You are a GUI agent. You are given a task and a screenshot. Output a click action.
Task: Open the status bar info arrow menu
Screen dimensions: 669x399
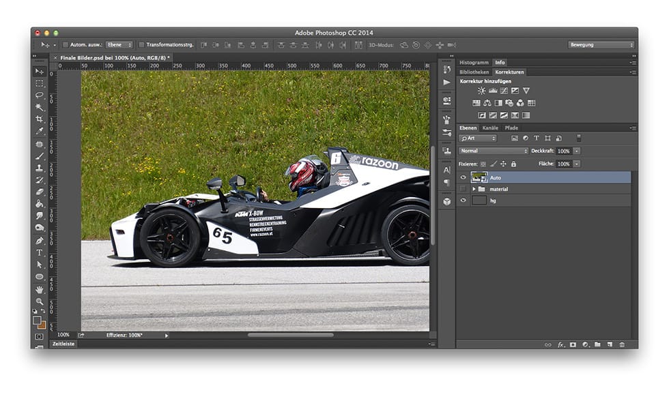(167, 336)
